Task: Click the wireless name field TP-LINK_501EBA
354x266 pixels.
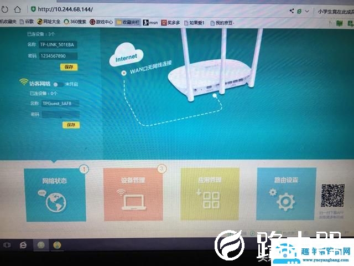Action: click(x=58, y=44)
